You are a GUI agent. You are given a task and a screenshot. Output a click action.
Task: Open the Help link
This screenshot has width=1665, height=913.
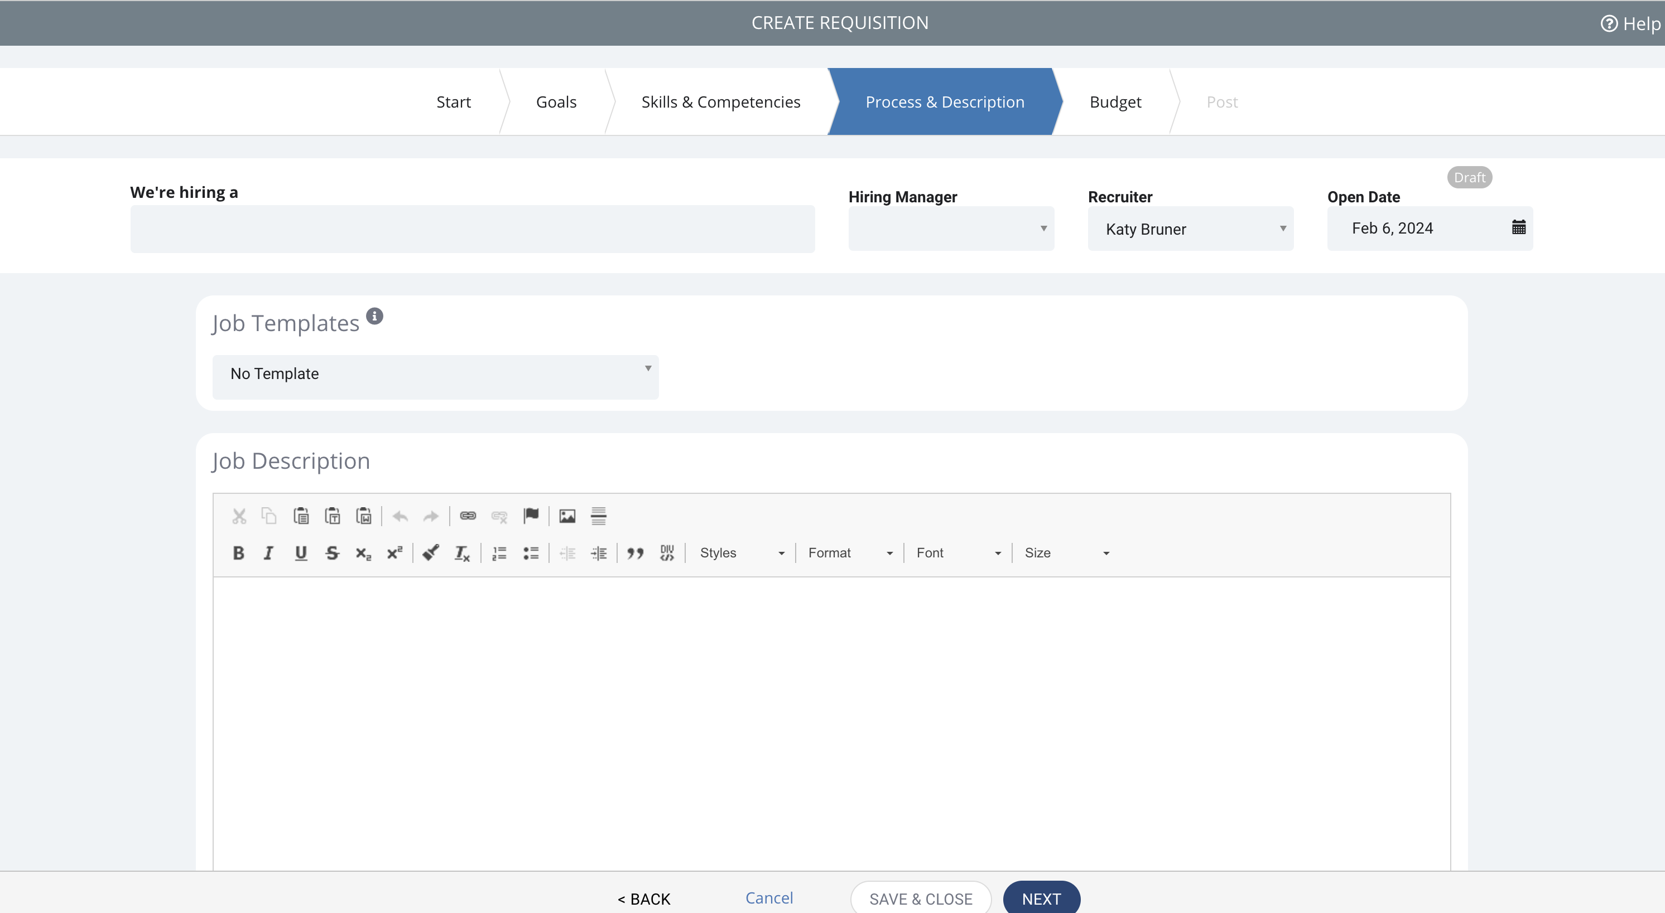click(x=1630, y=24)
